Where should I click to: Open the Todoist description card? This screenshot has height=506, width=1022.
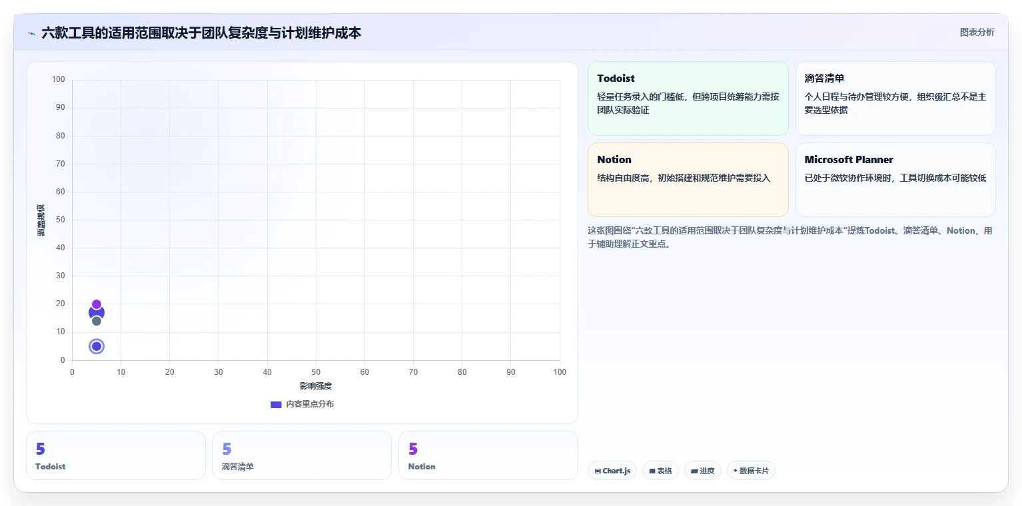coord(688,99)
